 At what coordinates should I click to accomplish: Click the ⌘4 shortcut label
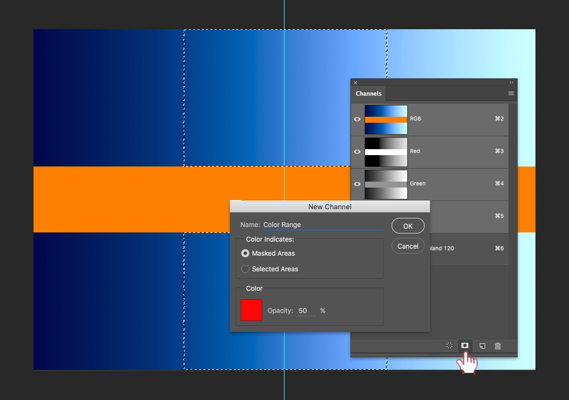[499, 183]
